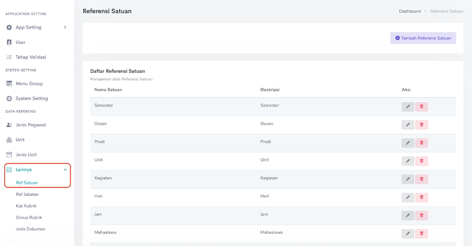
Task: Edit the Prodi row using pencil icon
Action: pos(408,143)
